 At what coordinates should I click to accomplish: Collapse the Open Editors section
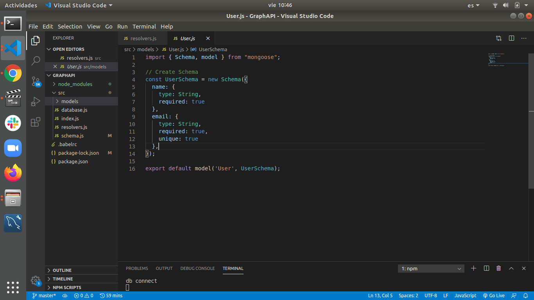(x=82, y=49)
